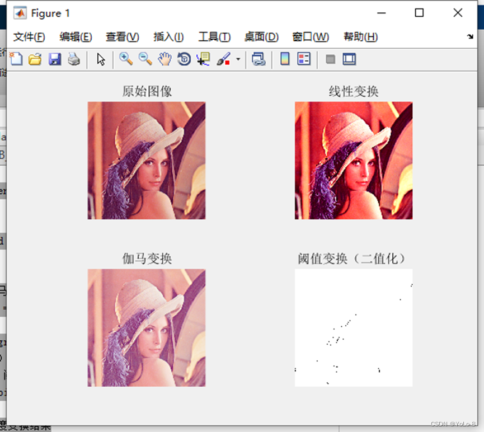Screen dimensions: 484x432
Task: Open the 窗口(W) menu
Action: pyautogui.click(x=311, y=37)
